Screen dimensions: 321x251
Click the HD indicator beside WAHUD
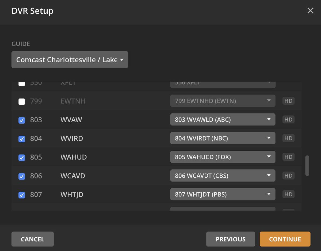(x=288, y=157)
